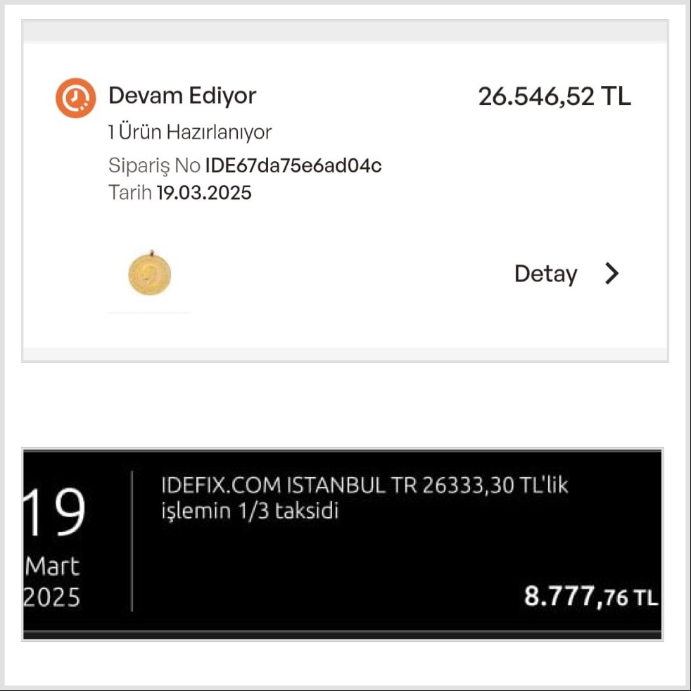
Task: Expand order details with the right chevron
Action: (x=611, y=273)
